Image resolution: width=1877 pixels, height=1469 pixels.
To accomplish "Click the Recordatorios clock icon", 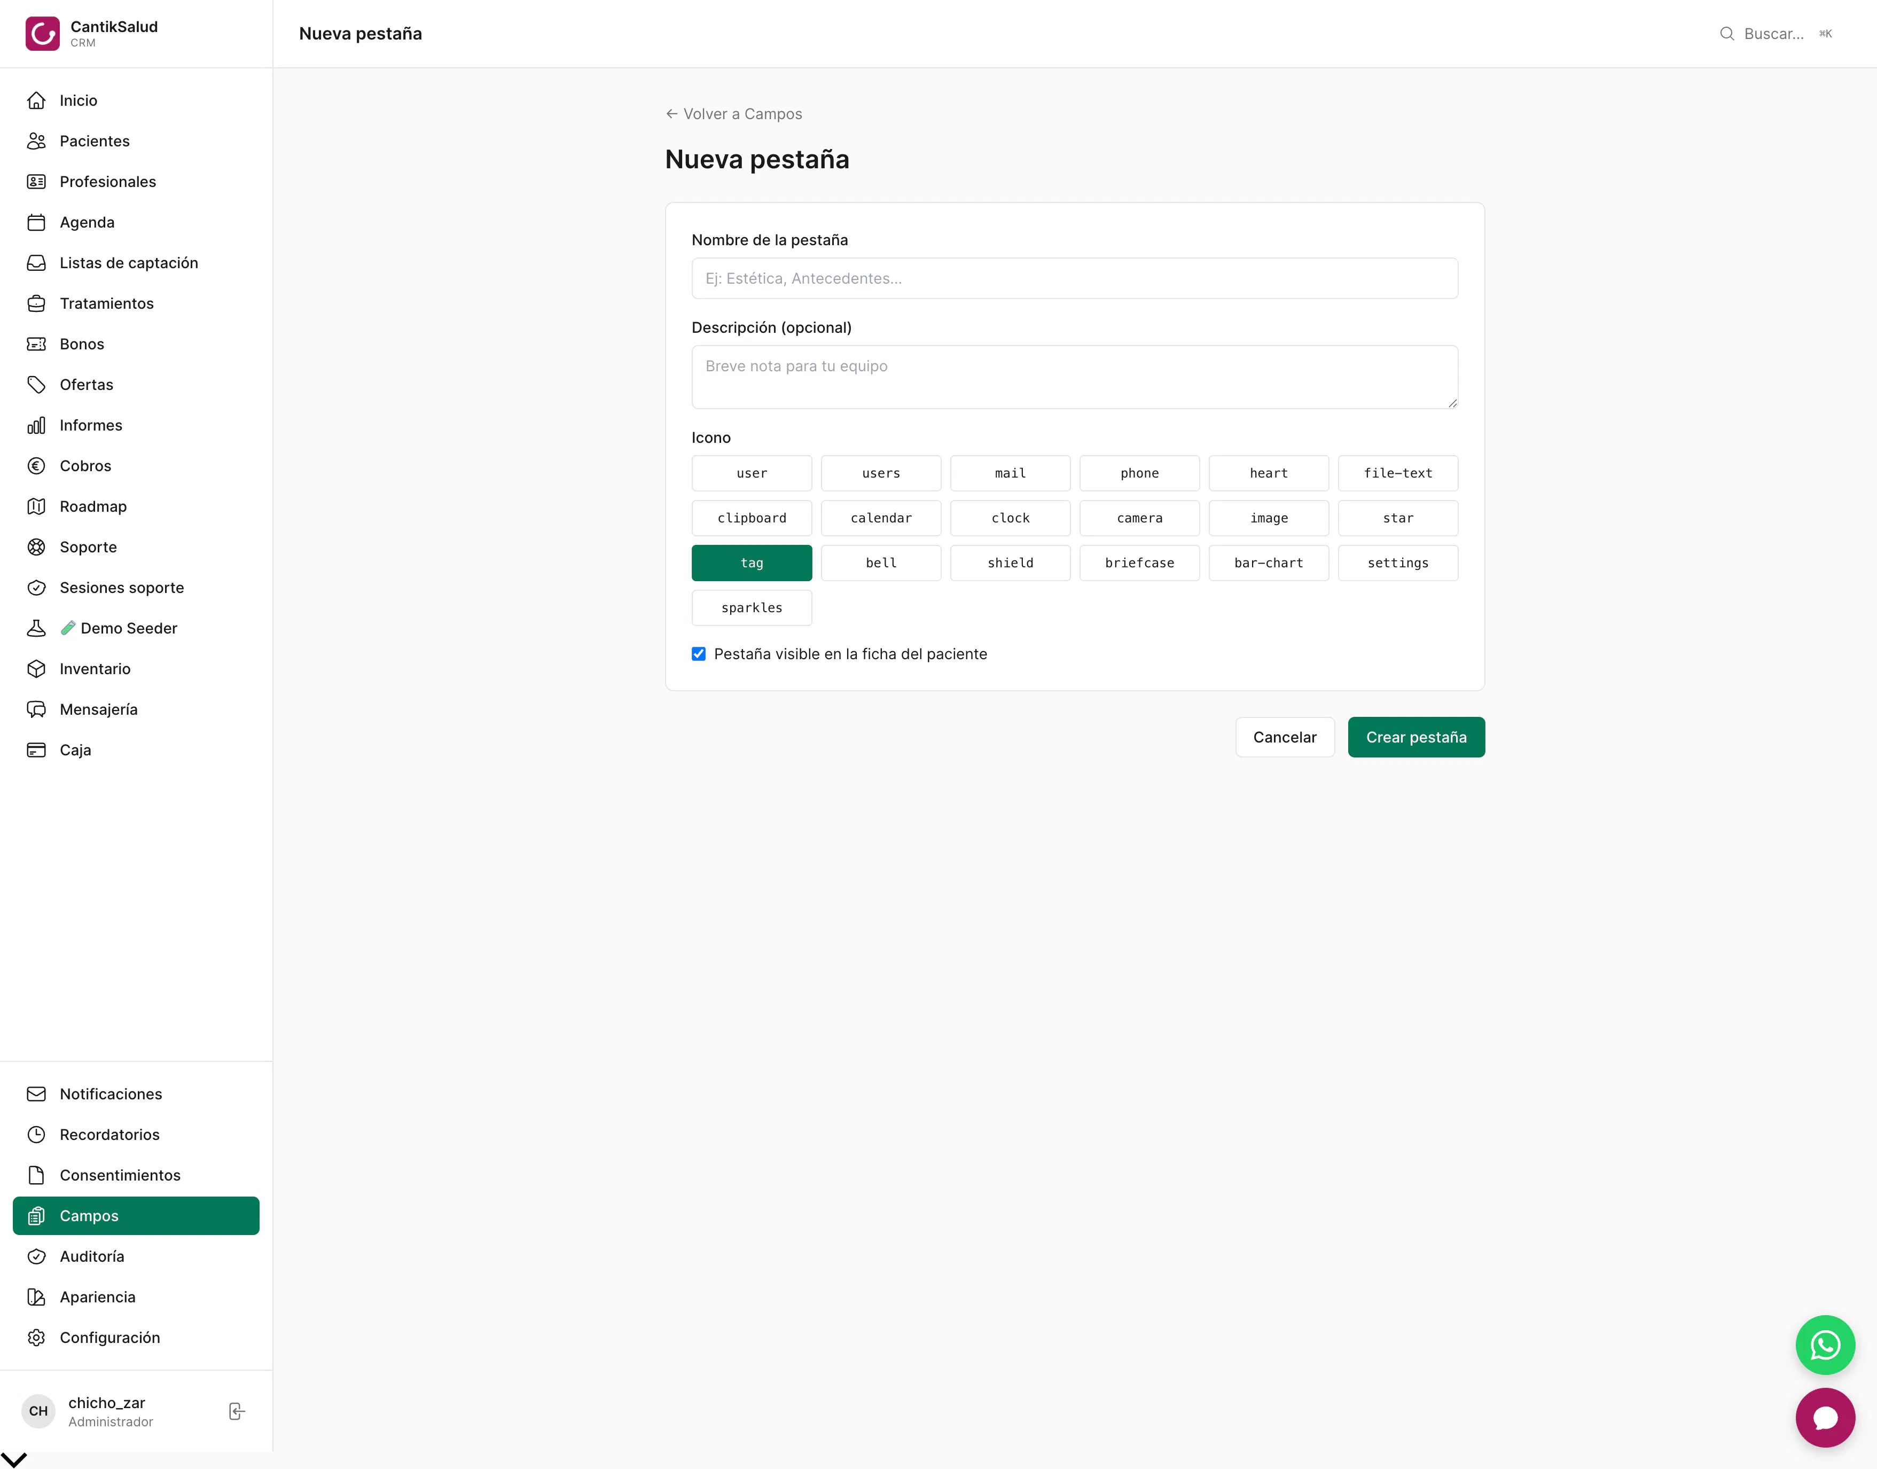I will click(36, 1135).
